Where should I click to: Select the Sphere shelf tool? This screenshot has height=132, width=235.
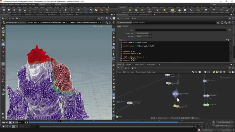coord(9,11)
